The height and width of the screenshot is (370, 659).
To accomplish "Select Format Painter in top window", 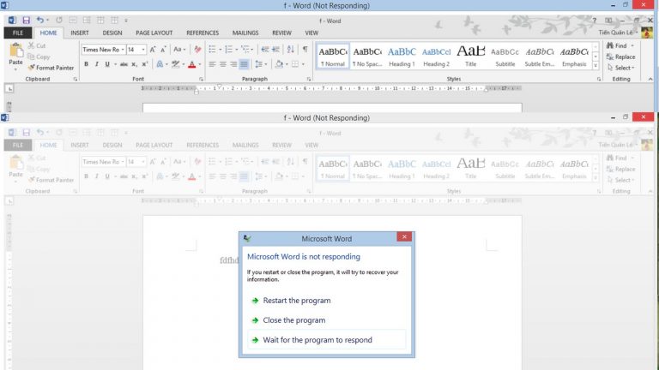I will point(51,68).
